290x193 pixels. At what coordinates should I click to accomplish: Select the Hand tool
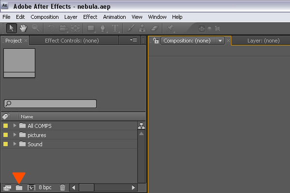pos(23,28)
